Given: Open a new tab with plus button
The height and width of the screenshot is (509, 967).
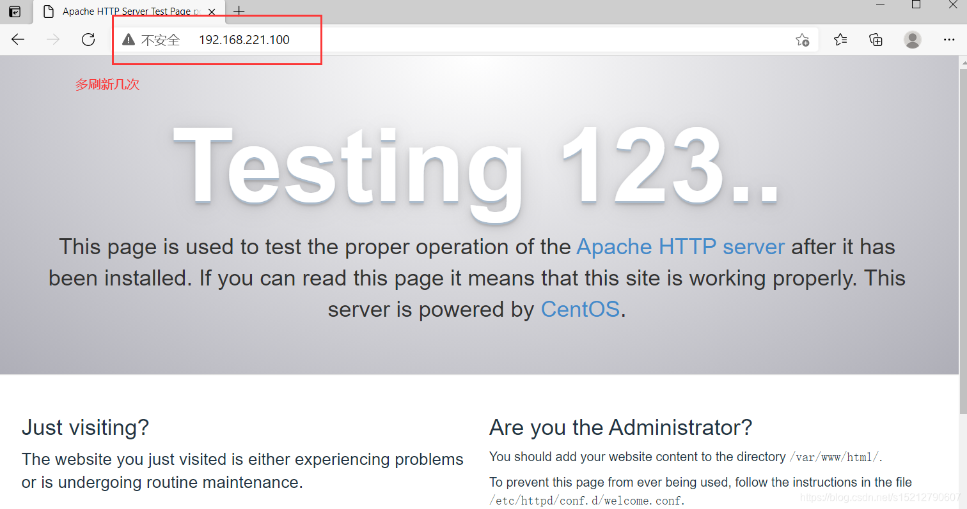Looking at the screenshot, I should [x=239, y=11].
